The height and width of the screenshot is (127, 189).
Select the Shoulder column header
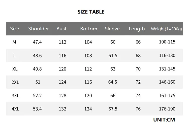click(x=39, y=29)
